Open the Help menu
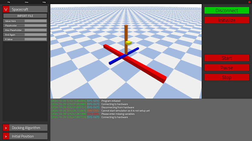 (x=44, y=2)
